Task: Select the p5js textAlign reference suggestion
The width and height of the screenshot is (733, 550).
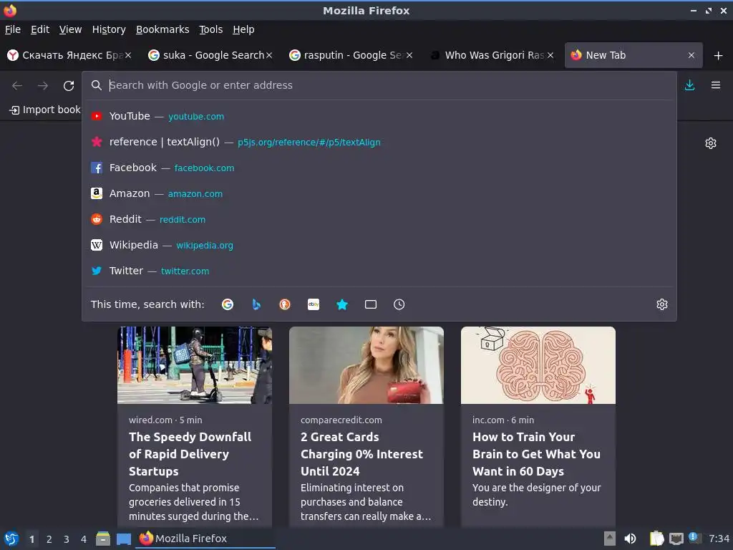Action: pos(379,142)
